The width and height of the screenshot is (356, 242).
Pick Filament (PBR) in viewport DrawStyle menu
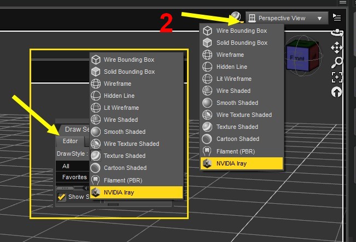242,151
